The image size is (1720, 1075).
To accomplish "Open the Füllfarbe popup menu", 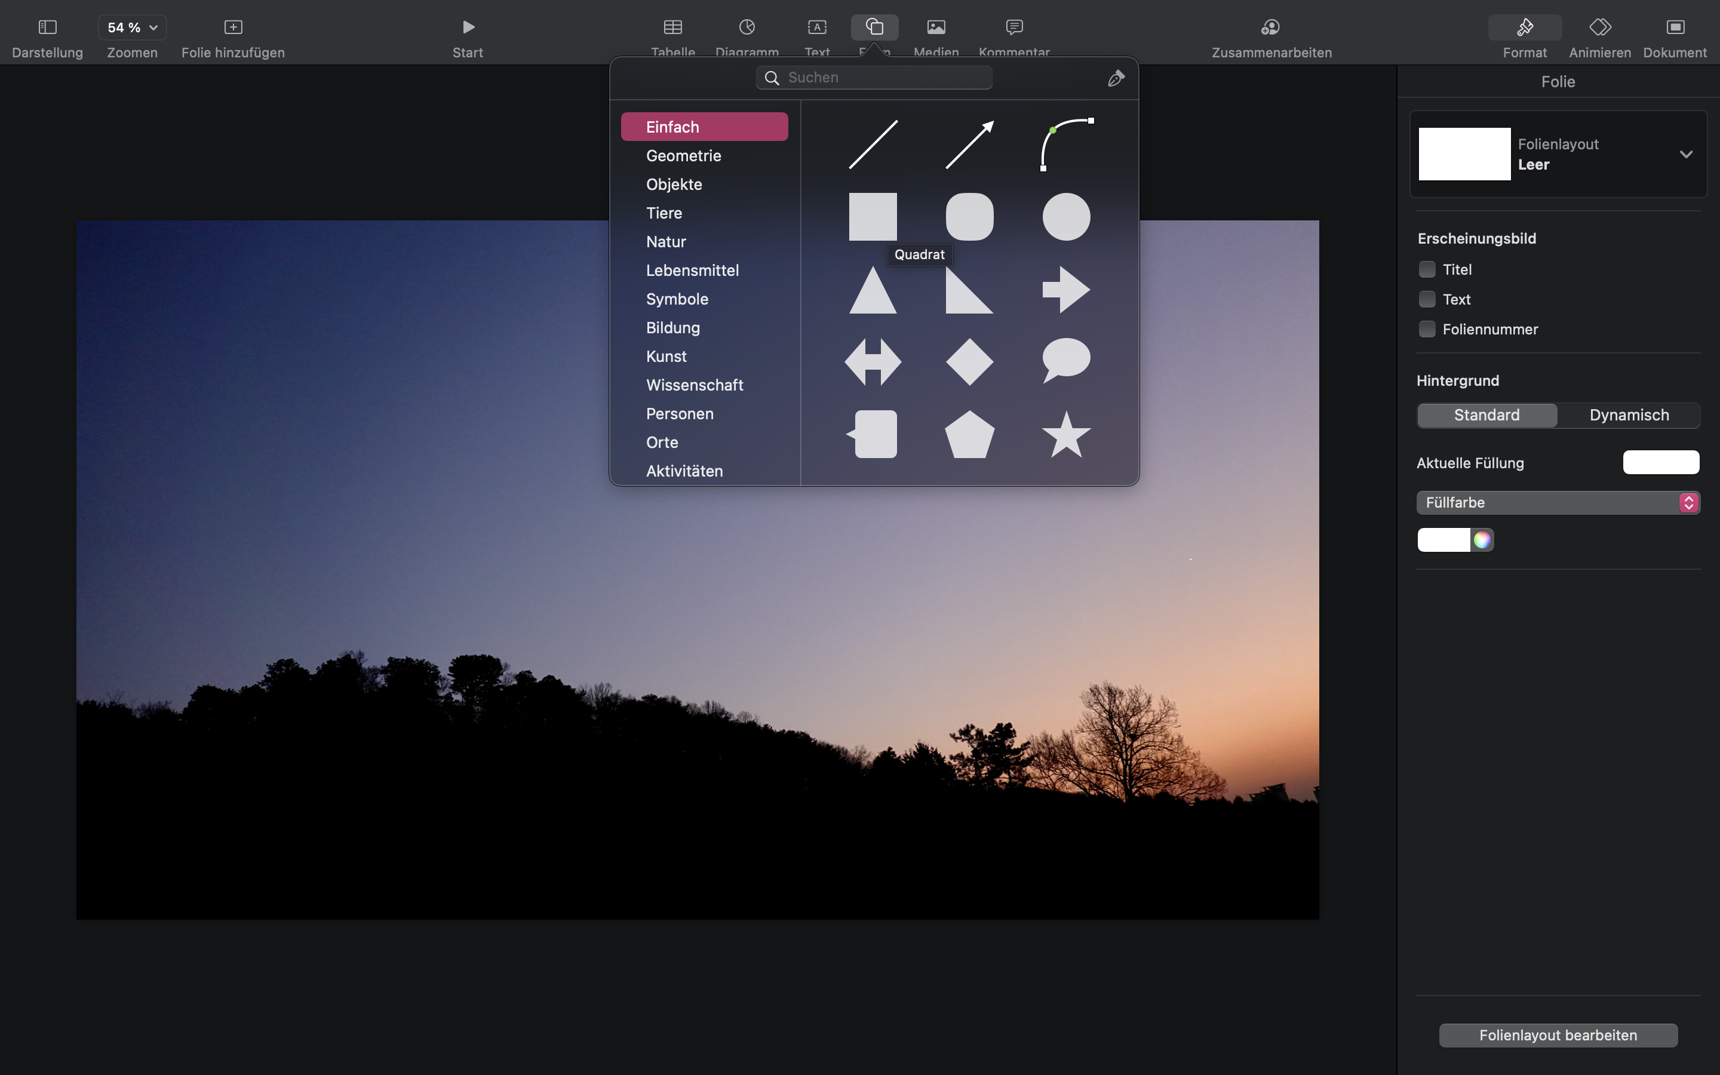I will click(1557, 503).
